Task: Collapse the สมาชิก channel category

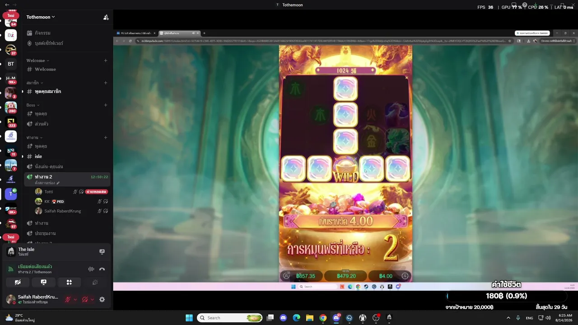Action: coord(35,83)
